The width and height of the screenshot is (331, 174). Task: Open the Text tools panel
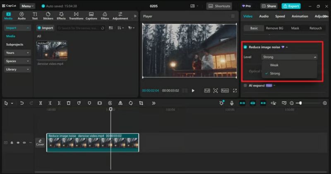point(35,16)
